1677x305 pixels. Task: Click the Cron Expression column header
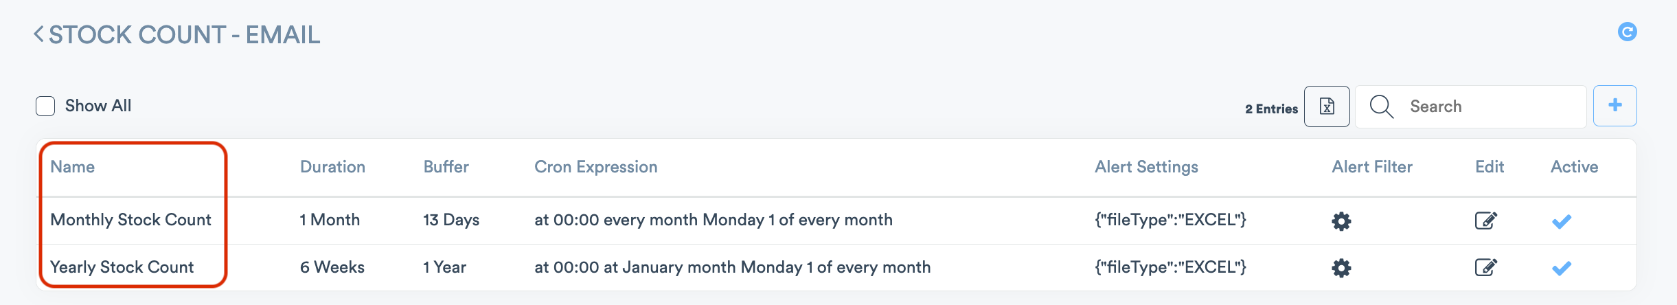point(595,167)
